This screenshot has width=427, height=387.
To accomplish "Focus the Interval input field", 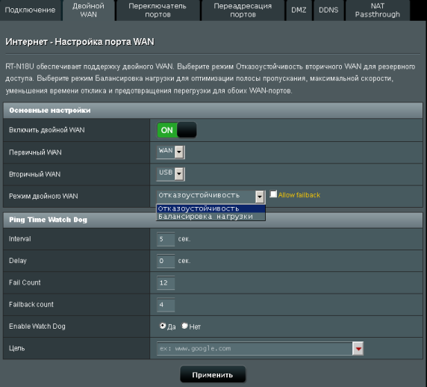I will (x=166, y=239).
